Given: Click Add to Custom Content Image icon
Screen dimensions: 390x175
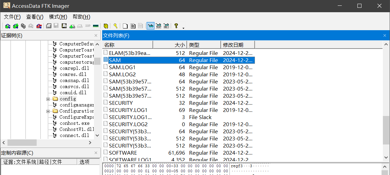Looking at the screenshot, I should pos(72,26).
